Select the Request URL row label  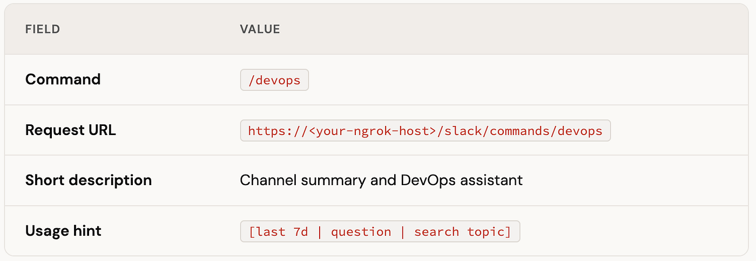click(71, 130)
